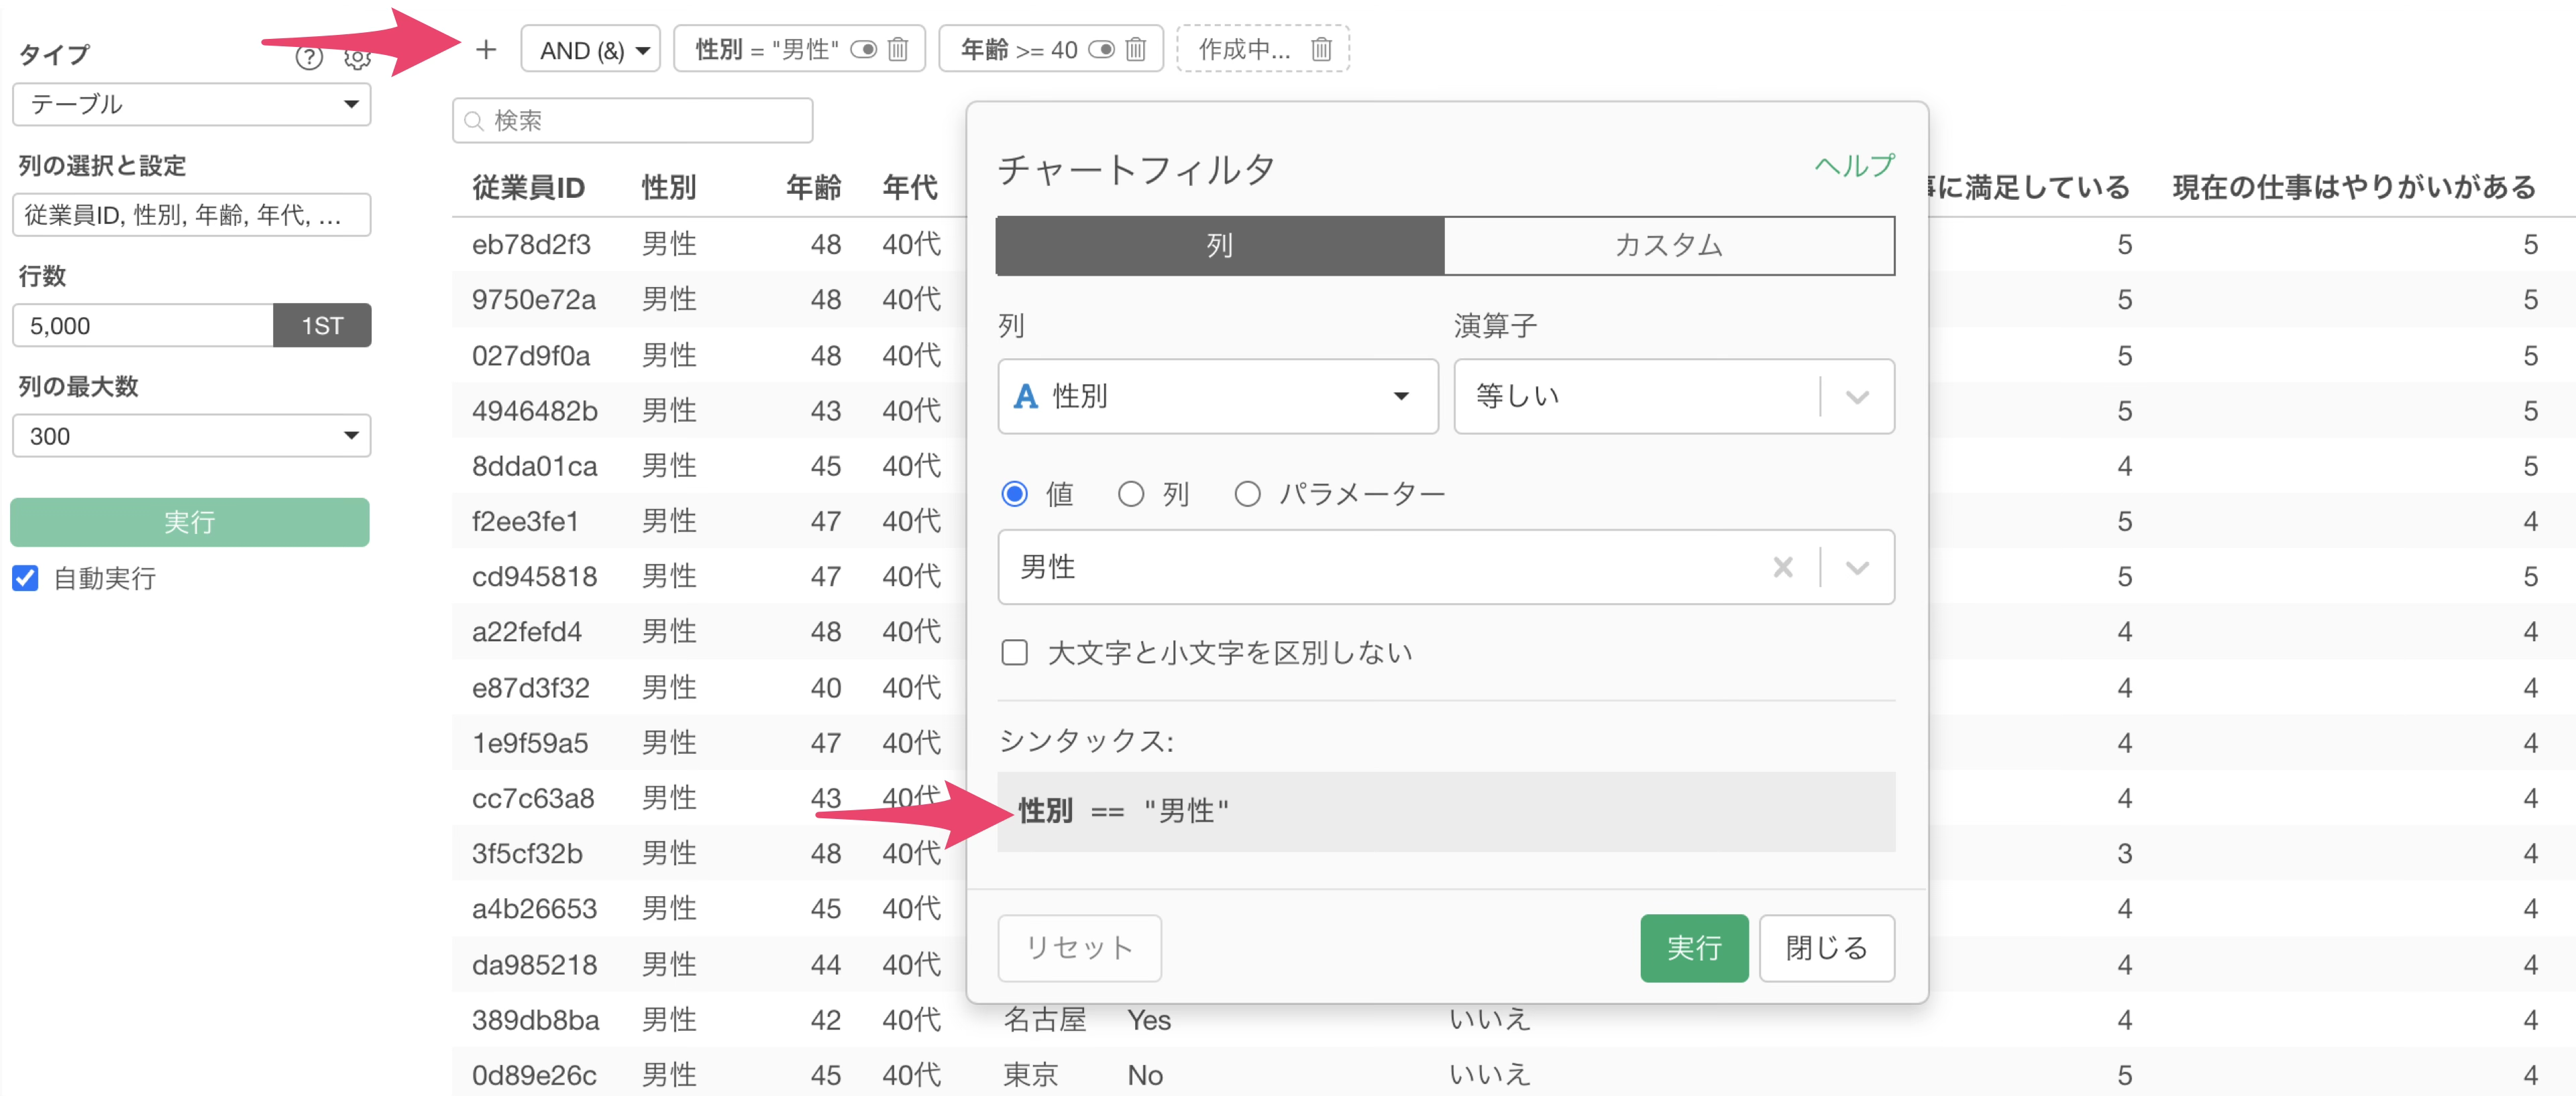Switch to the カスタム tab

(x=1668, y=246)
